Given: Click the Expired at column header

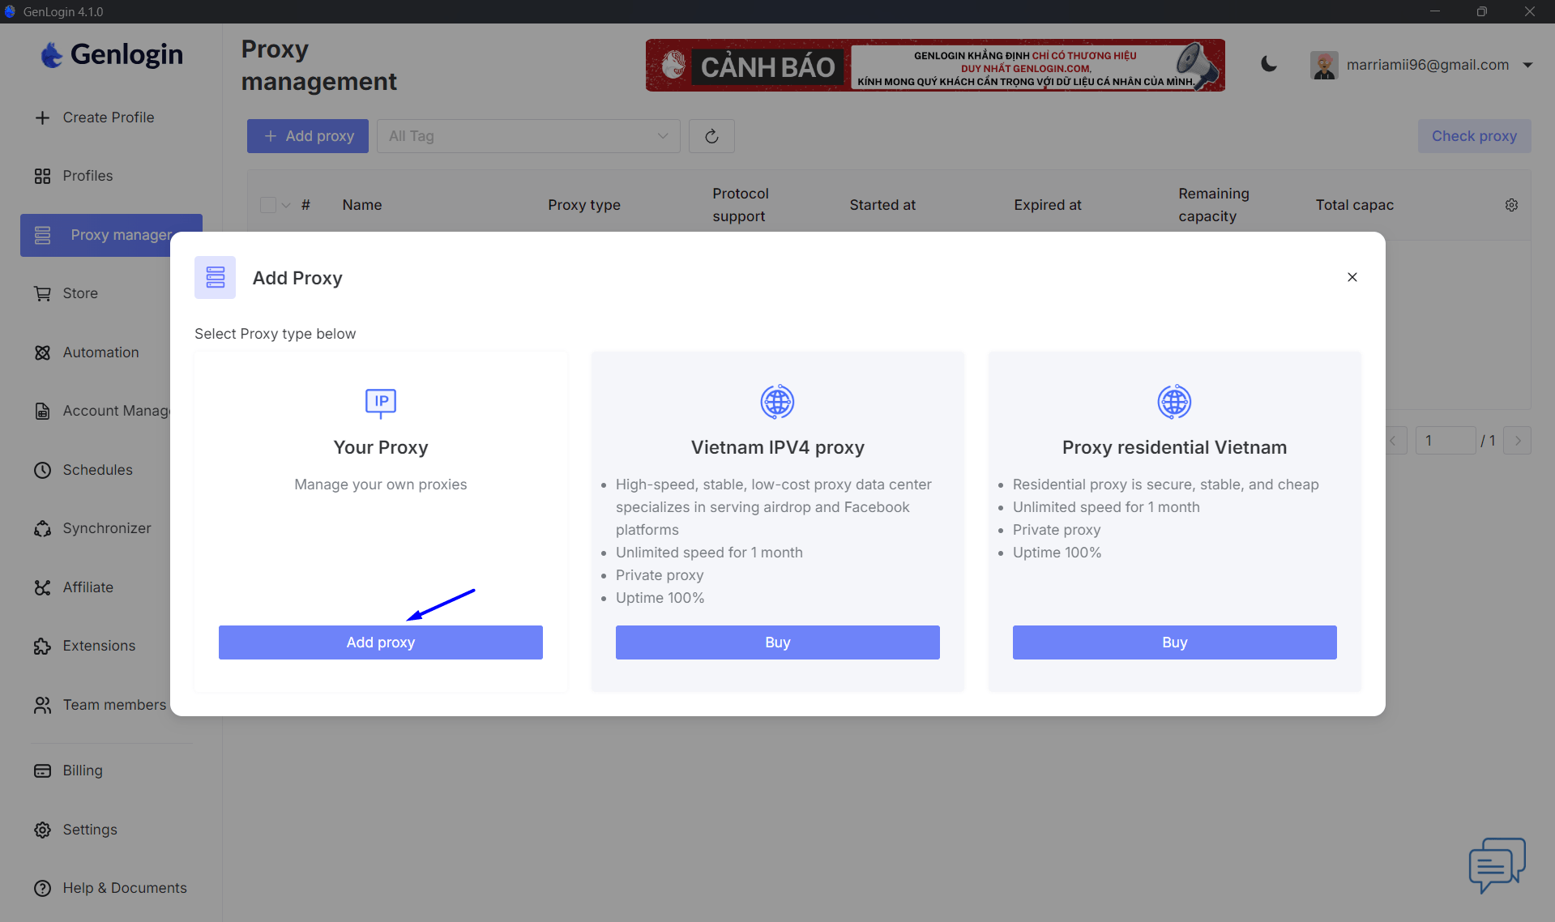Looking at the screenshot, I should pyautogui.click(x=1047, y=205).
